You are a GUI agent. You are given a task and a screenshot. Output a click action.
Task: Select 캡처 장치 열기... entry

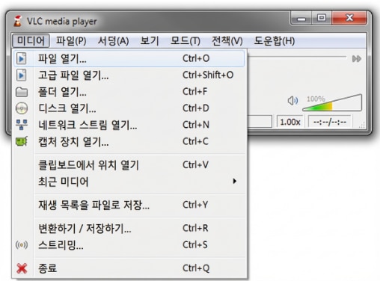[129, 141]
